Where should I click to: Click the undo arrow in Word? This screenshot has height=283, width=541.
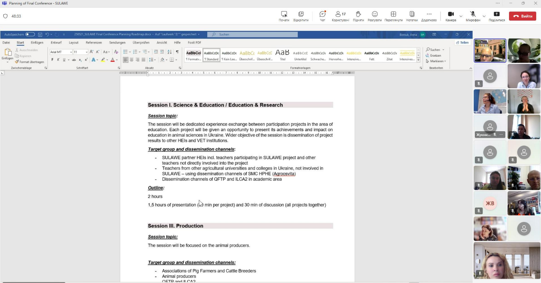pos(47,34)
